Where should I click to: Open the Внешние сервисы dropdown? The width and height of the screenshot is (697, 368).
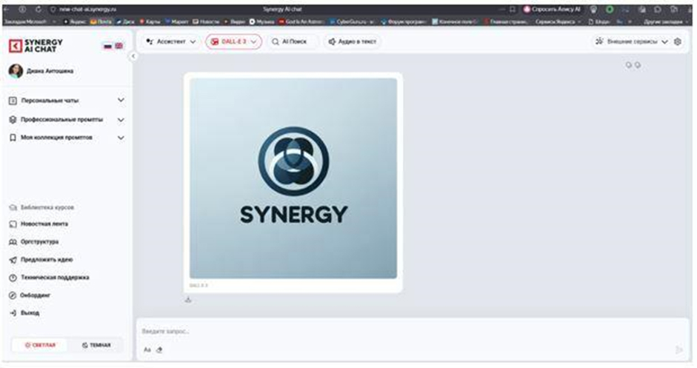tap(632, 41)
